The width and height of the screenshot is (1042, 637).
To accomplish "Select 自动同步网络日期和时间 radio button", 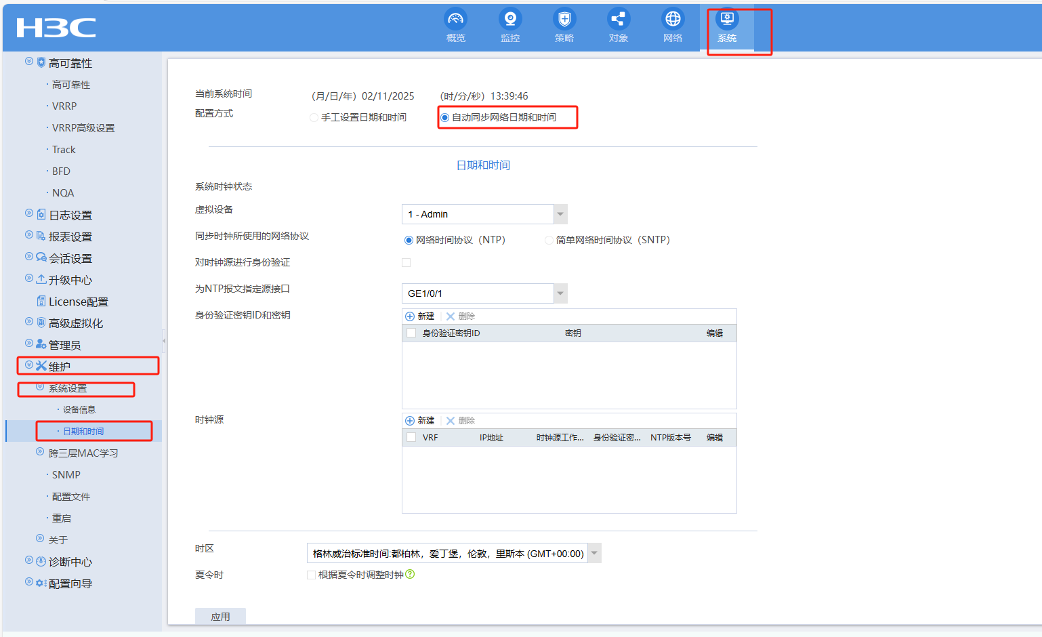I will point(445,118).
